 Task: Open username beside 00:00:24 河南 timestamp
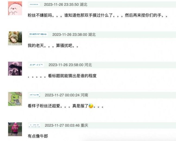(35, 95)
